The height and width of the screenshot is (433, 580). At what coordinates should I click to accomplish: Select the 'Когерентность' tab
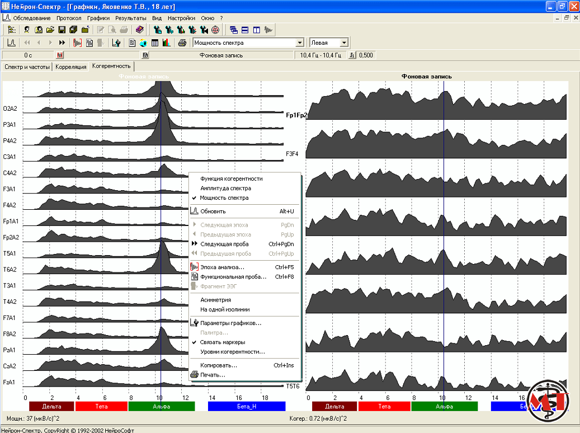point(111,66)
